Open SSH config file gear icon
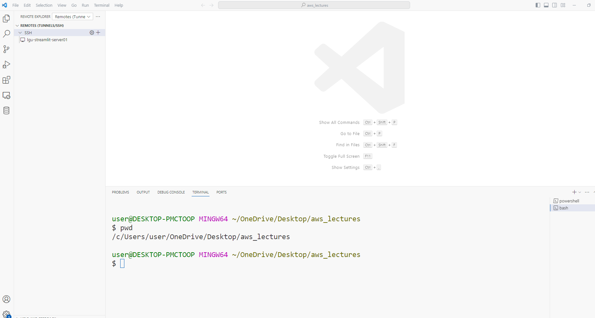 point(92,33)
